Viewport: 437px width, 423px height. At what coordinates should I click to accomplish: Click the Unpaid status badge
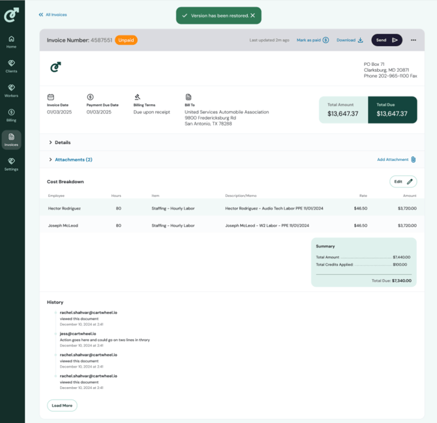pos(125,40)
